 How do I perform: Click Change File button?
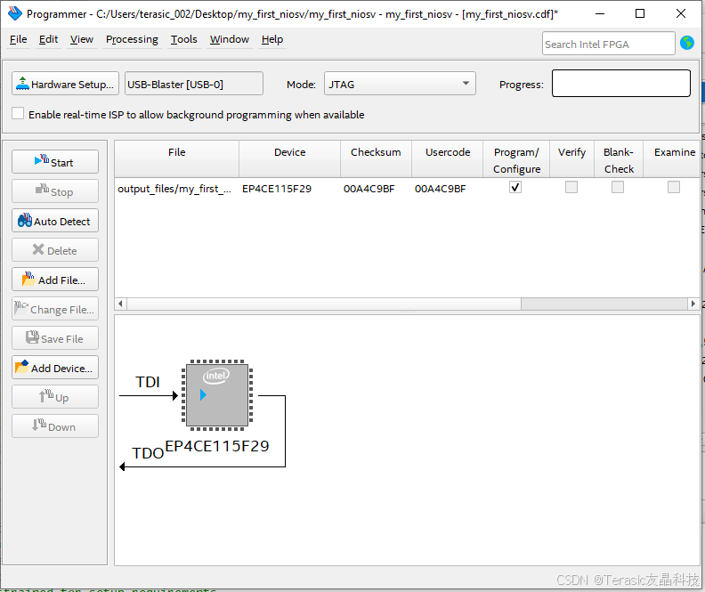coord(55,309)
